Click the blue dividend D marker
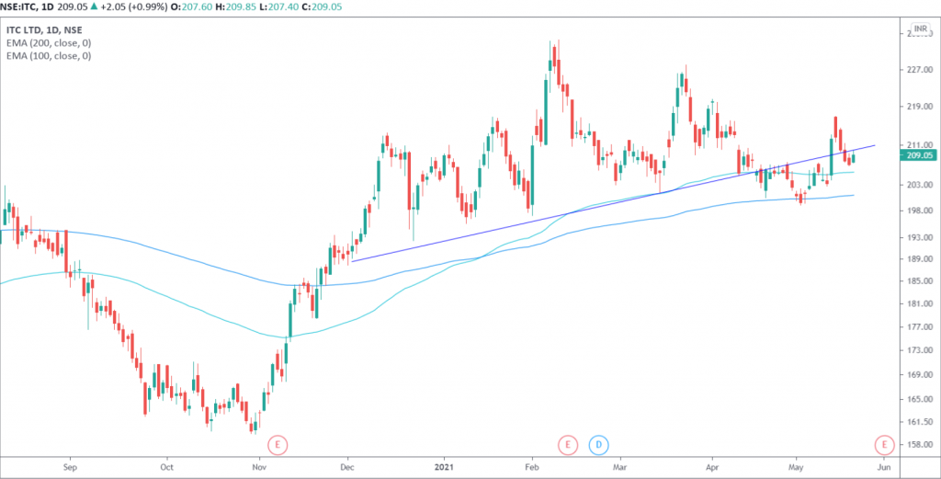The width and height of the screenshot is (941, 479). pos(598,445)
